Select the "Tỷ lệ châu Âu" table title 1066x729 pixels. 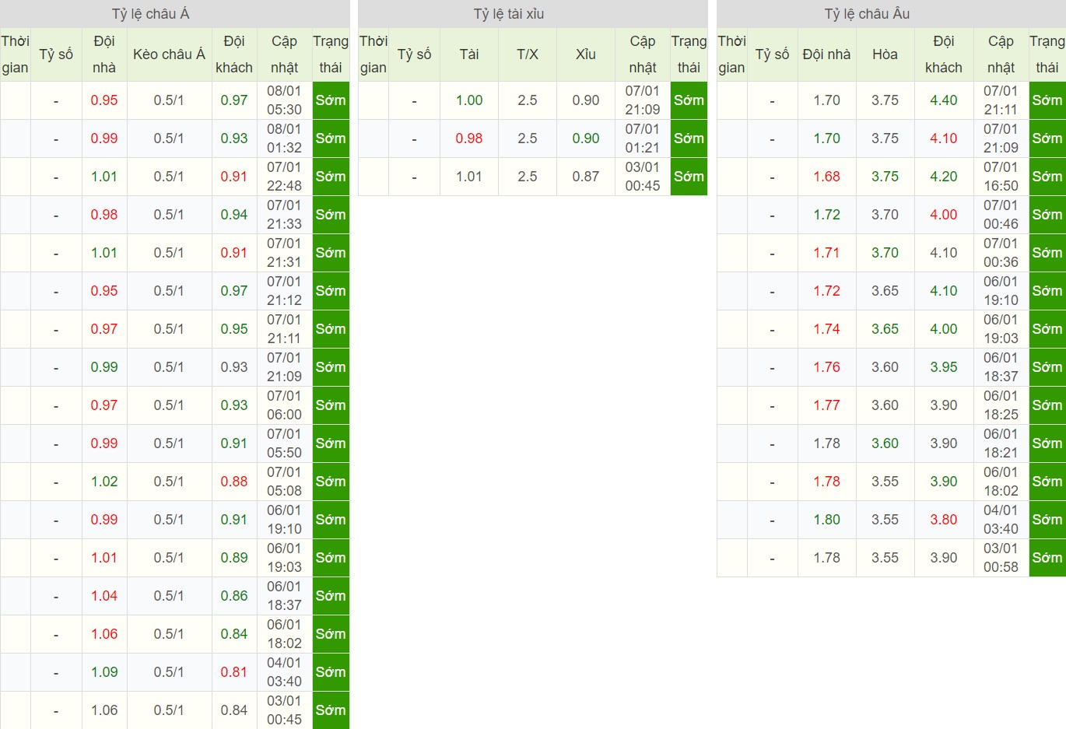867,14
